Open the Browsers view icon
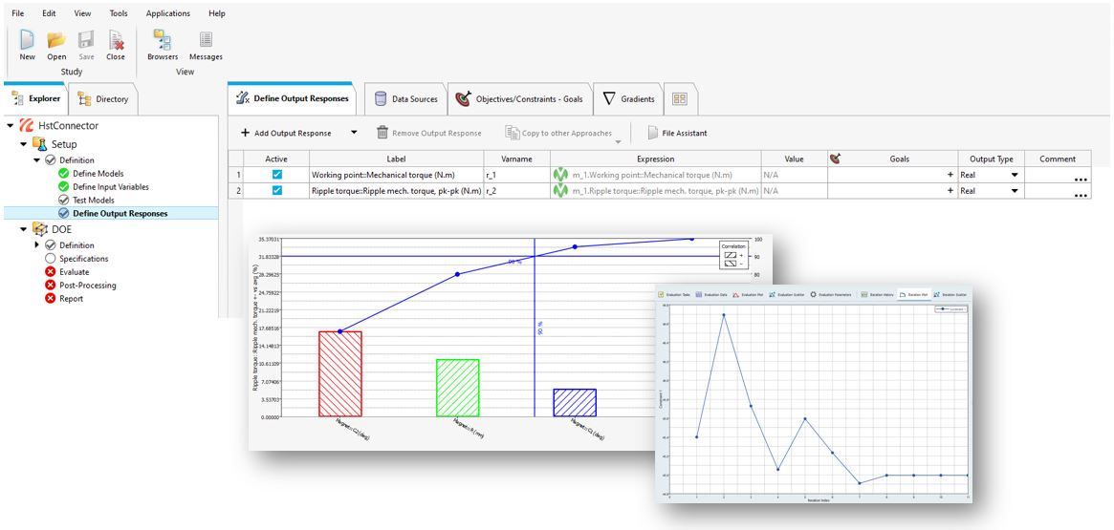The image size is (1114, 530). 163,40
